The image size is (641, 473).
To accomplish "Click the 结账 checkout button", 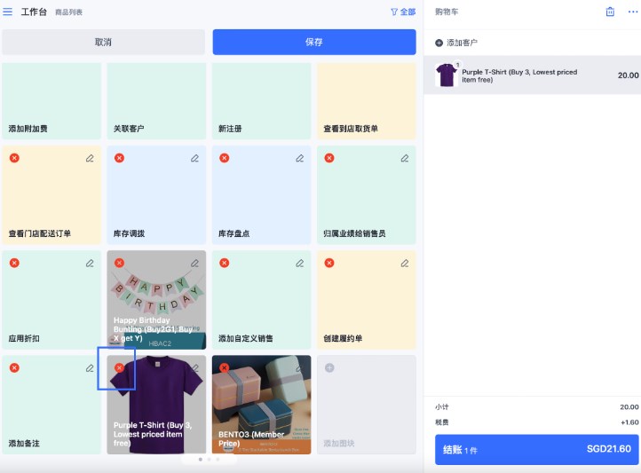I will (x=536, y=449).
